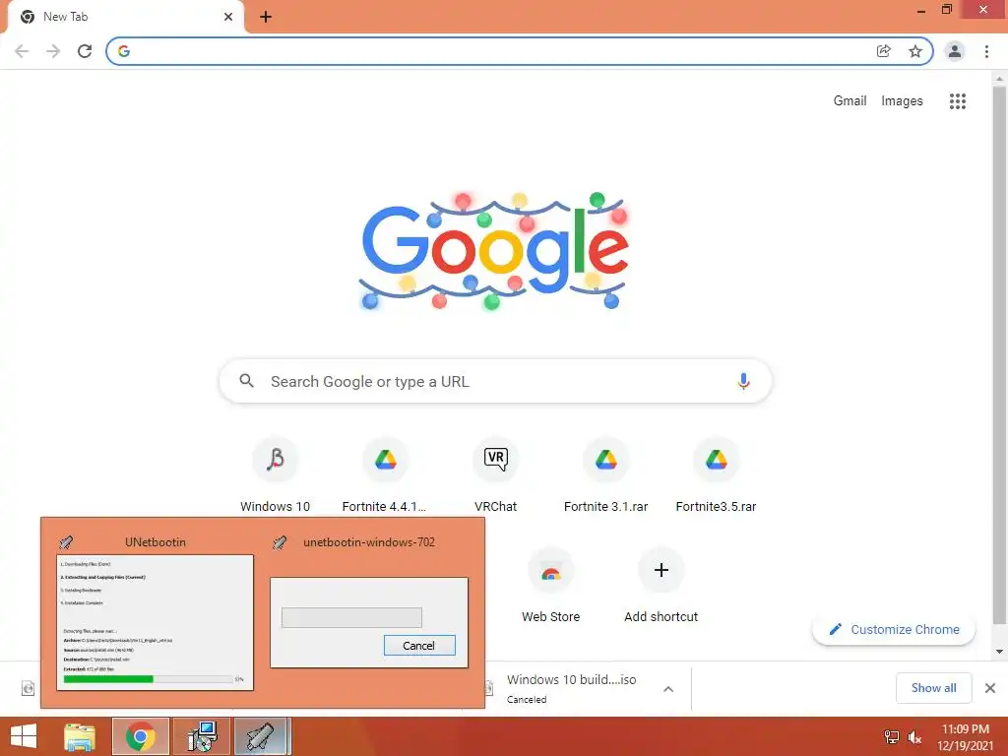Click the Chrome taskbar icon
The height and width of the screenshot is (756, 1008).
click(141, 736)
